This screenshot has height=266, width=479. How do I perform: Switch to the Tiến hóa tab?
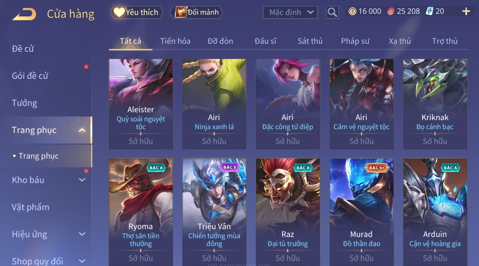[175, 41]
